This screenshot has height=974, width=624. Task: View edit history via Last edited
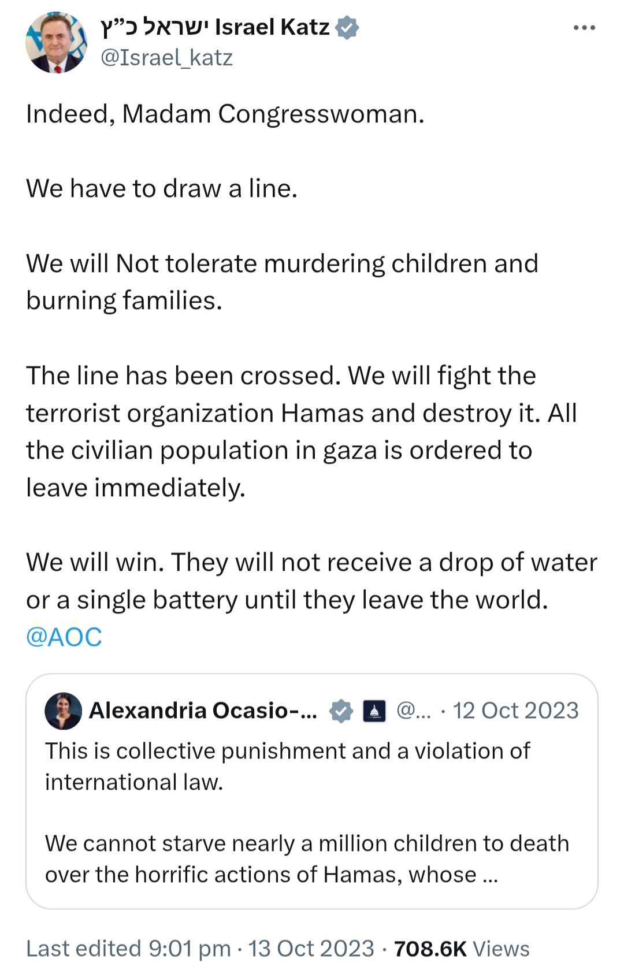(x=128, y=949)
